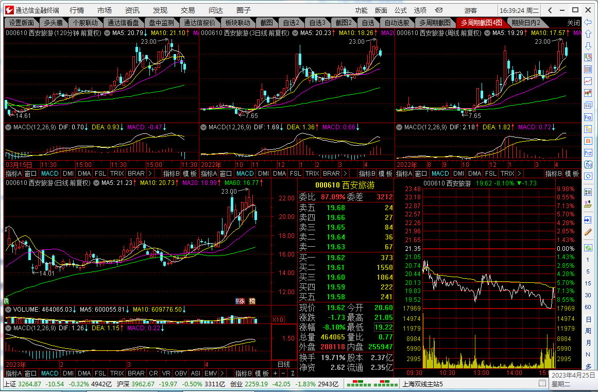Click the X10 volume scale label
The image size is (598, 392).
(278, 319)
